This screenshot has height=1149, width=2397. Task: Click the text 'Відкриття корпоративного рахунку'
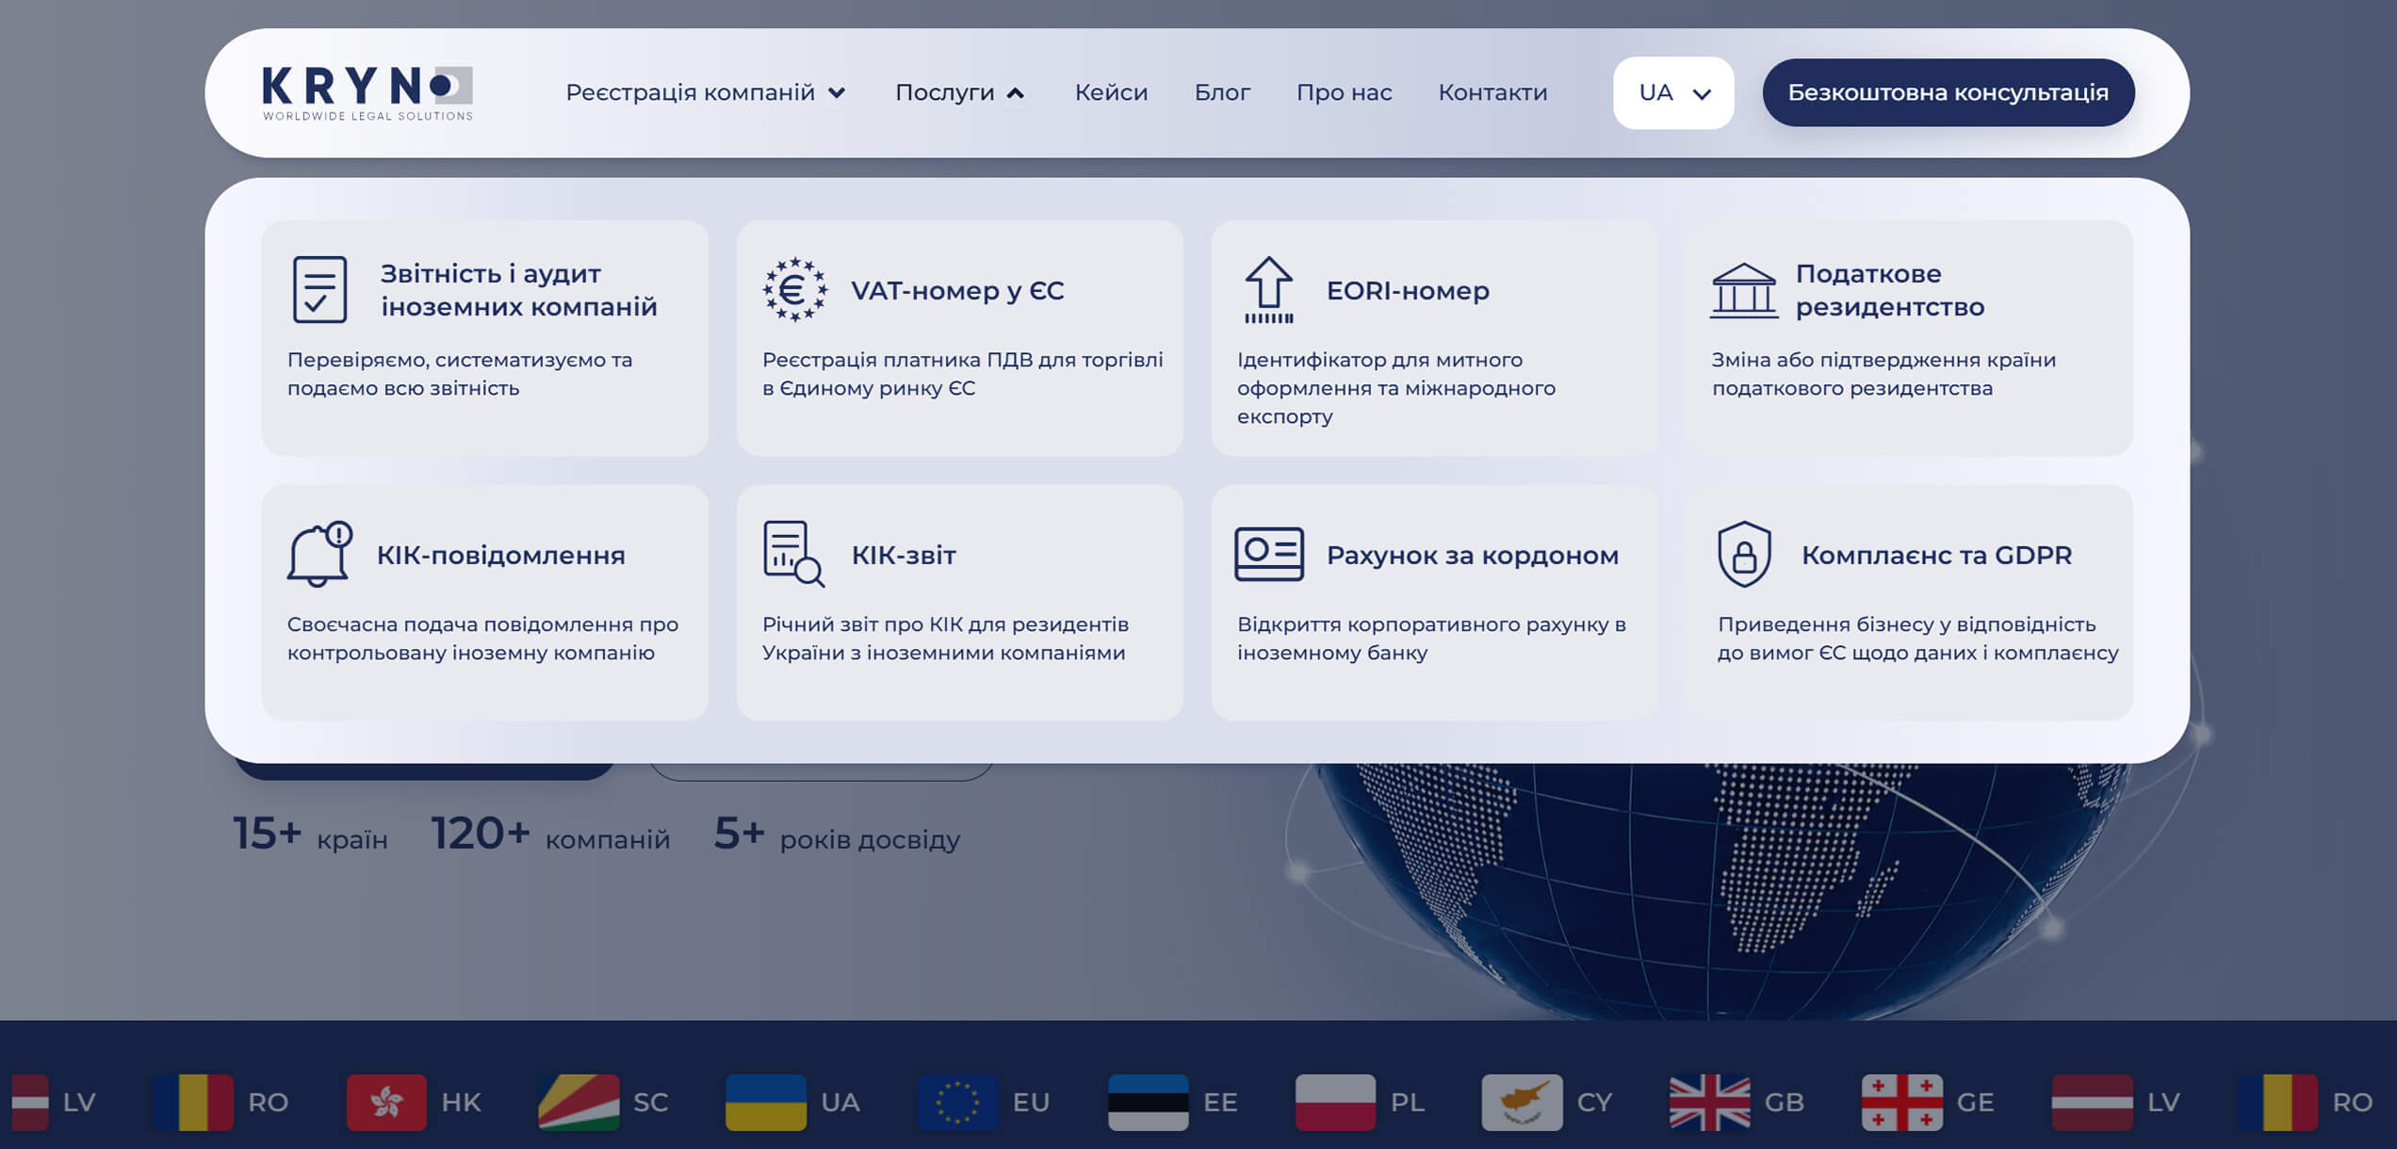click(1423, 624)
